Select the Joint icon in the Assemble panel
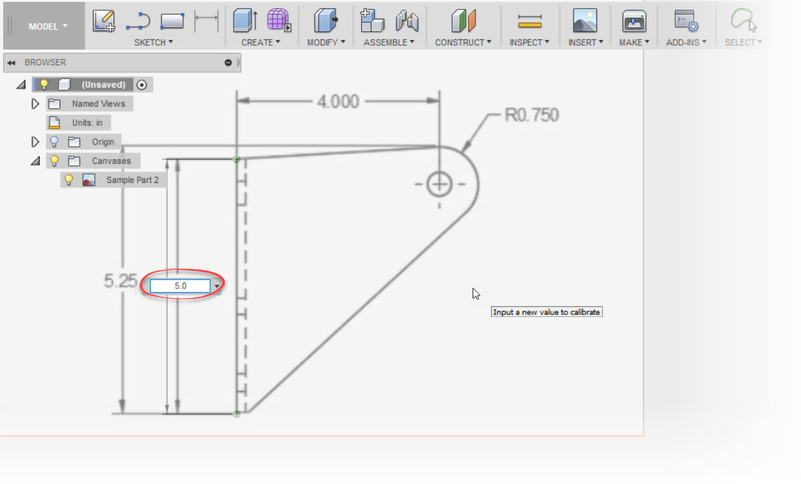 pos(407,21)
